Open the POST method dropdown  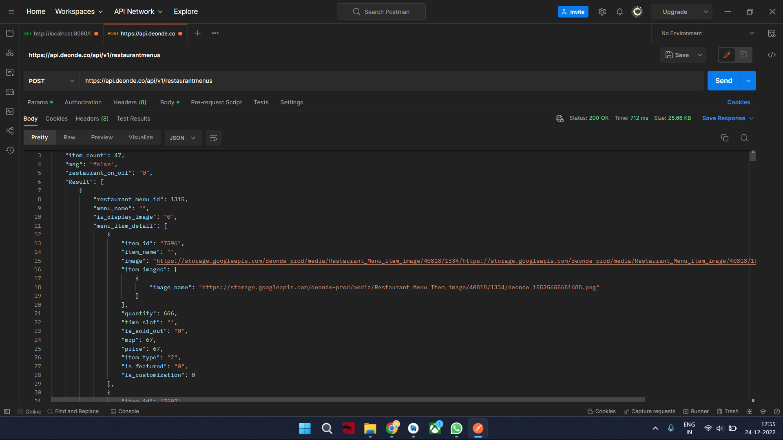coord(51,81)
